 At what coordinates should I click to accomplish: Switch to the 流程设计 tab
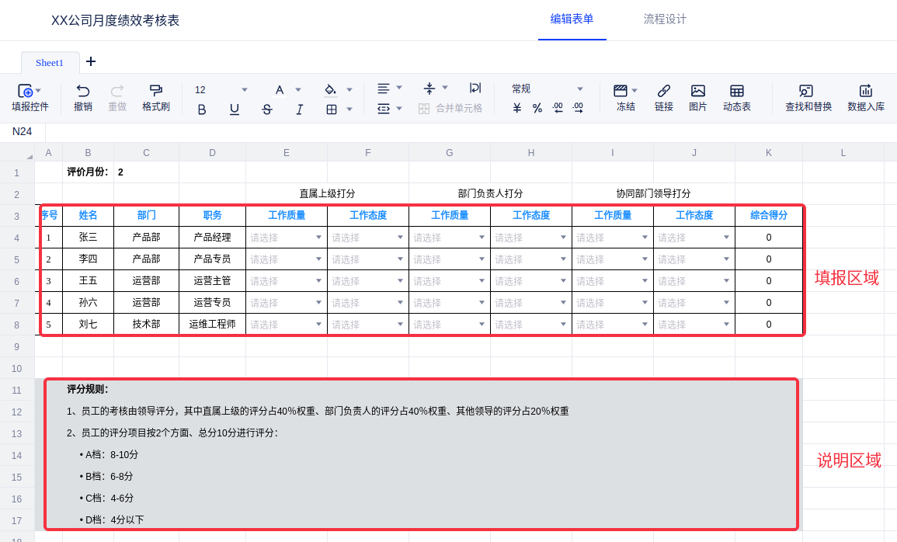click(x=665, y=19)
